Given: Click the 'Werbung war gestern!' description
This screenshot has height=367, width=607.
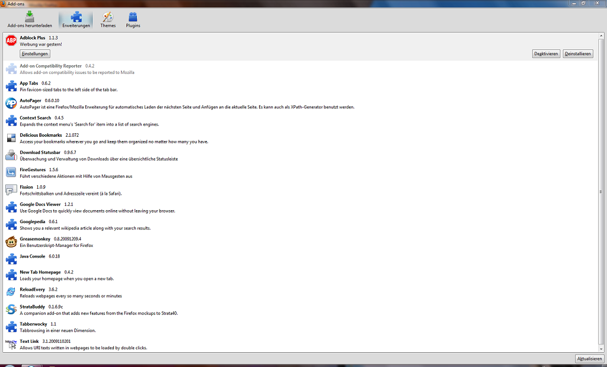Looking at the screenshot, I should coord(41,44).
